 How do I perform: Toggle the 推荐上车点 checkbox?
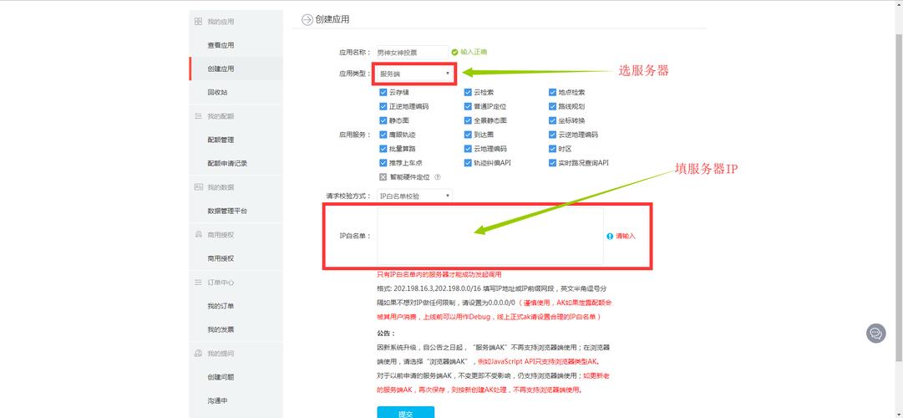[383, 163]
